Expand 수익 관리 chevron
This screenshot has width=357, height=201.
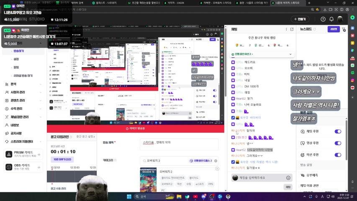tap(41, 109)
